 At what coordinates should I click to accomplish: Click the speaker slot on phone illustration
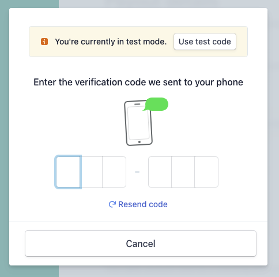137,104
